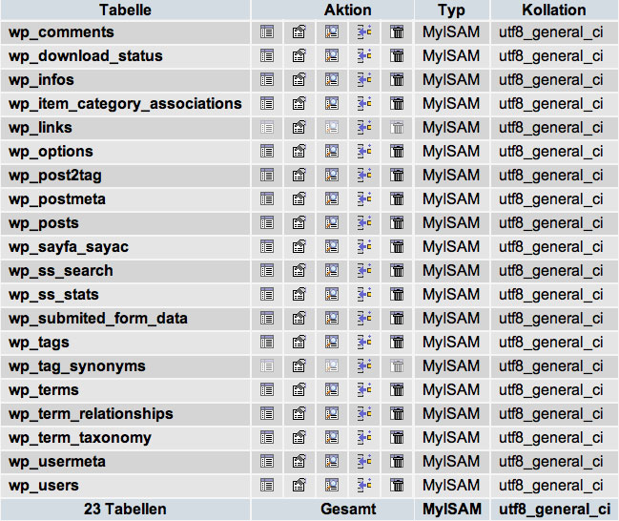This screenshot has width=619, height=521.
Task: Search within the wp_download_status table
Action: pyautogui.click(x=332, y=55)
